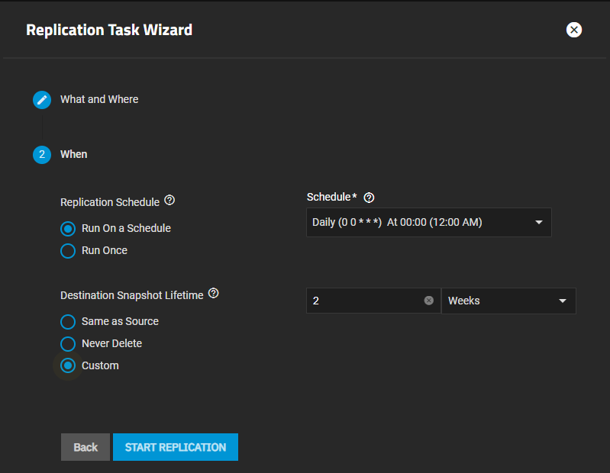
Task: Open the Replication Schedule help tooltip icon
Action: tap(169, 201)
